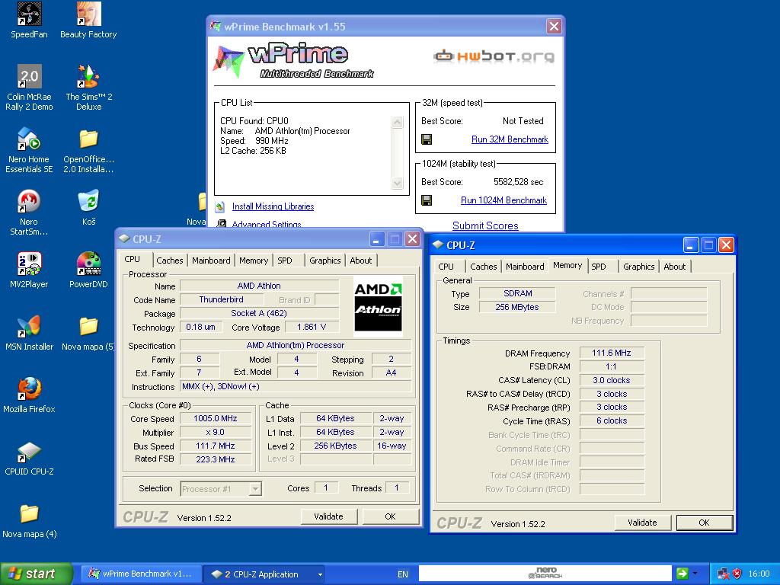The image size is (780, 585).
Task: Select CPU-Z Application taskbar group
Action: click(263, 574)
